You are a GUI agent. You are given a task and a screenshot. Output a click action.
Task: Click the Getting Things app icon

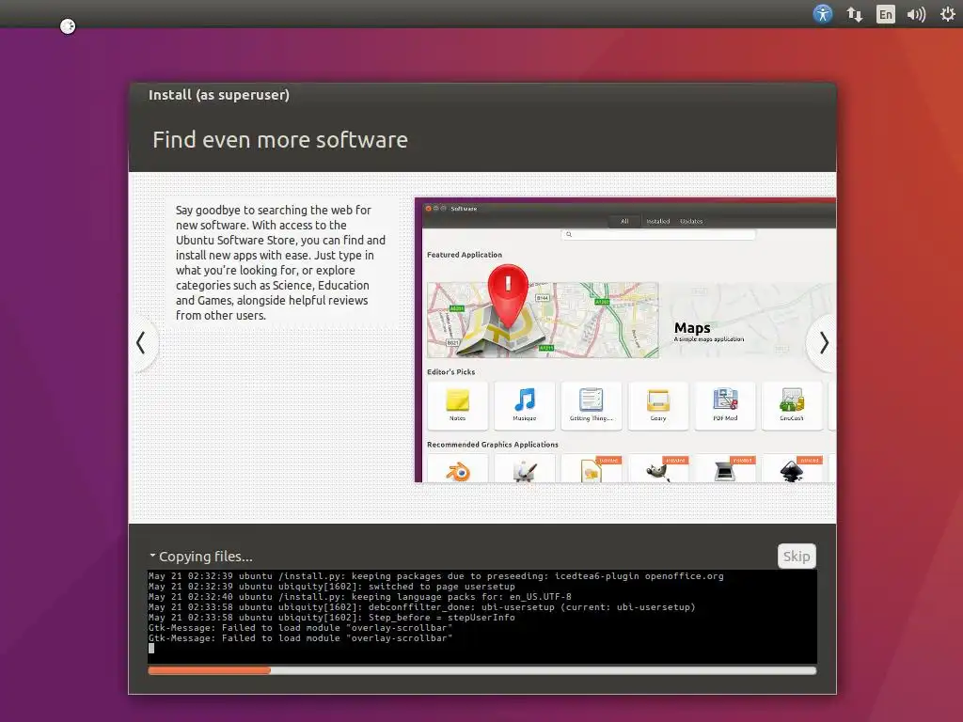click(x=591, y=400)
